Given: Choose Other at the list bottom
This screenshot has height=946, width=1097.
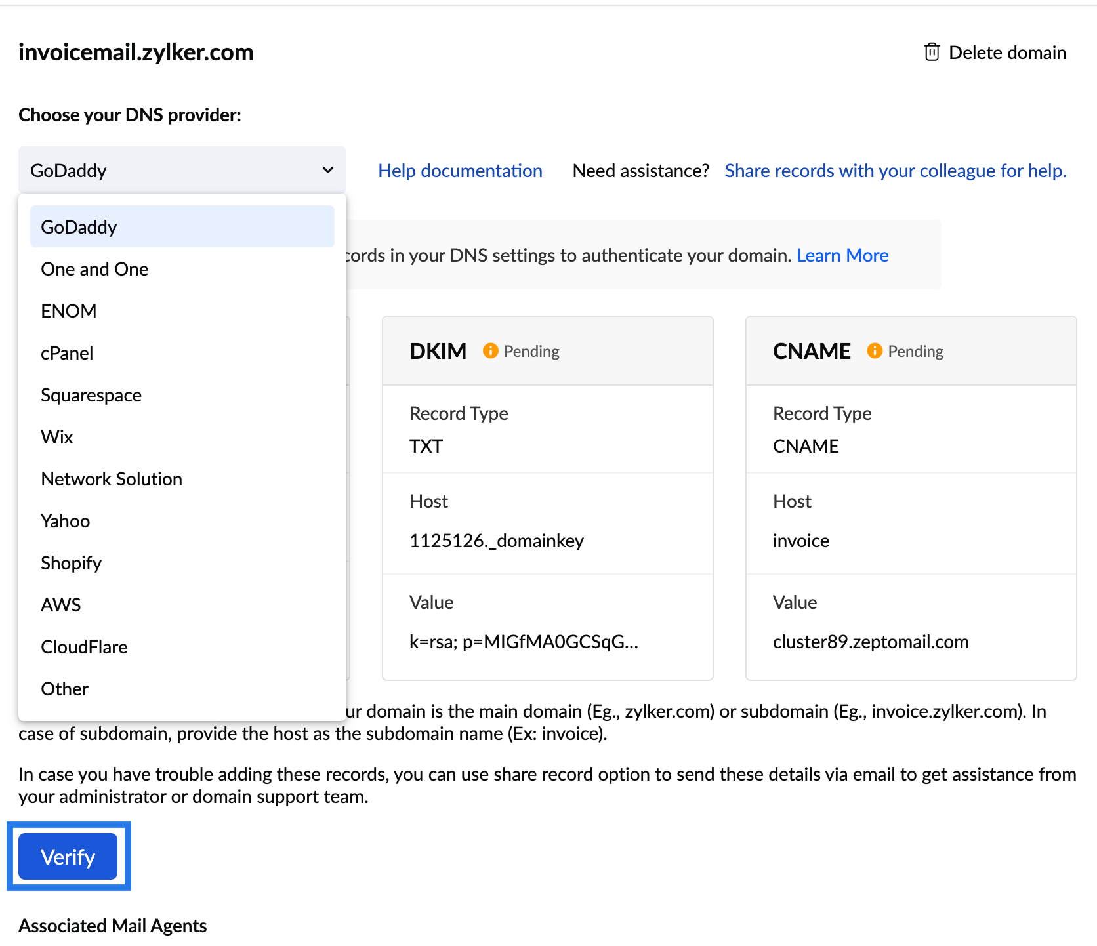Looking at the screenshot, I should point(64,688).
